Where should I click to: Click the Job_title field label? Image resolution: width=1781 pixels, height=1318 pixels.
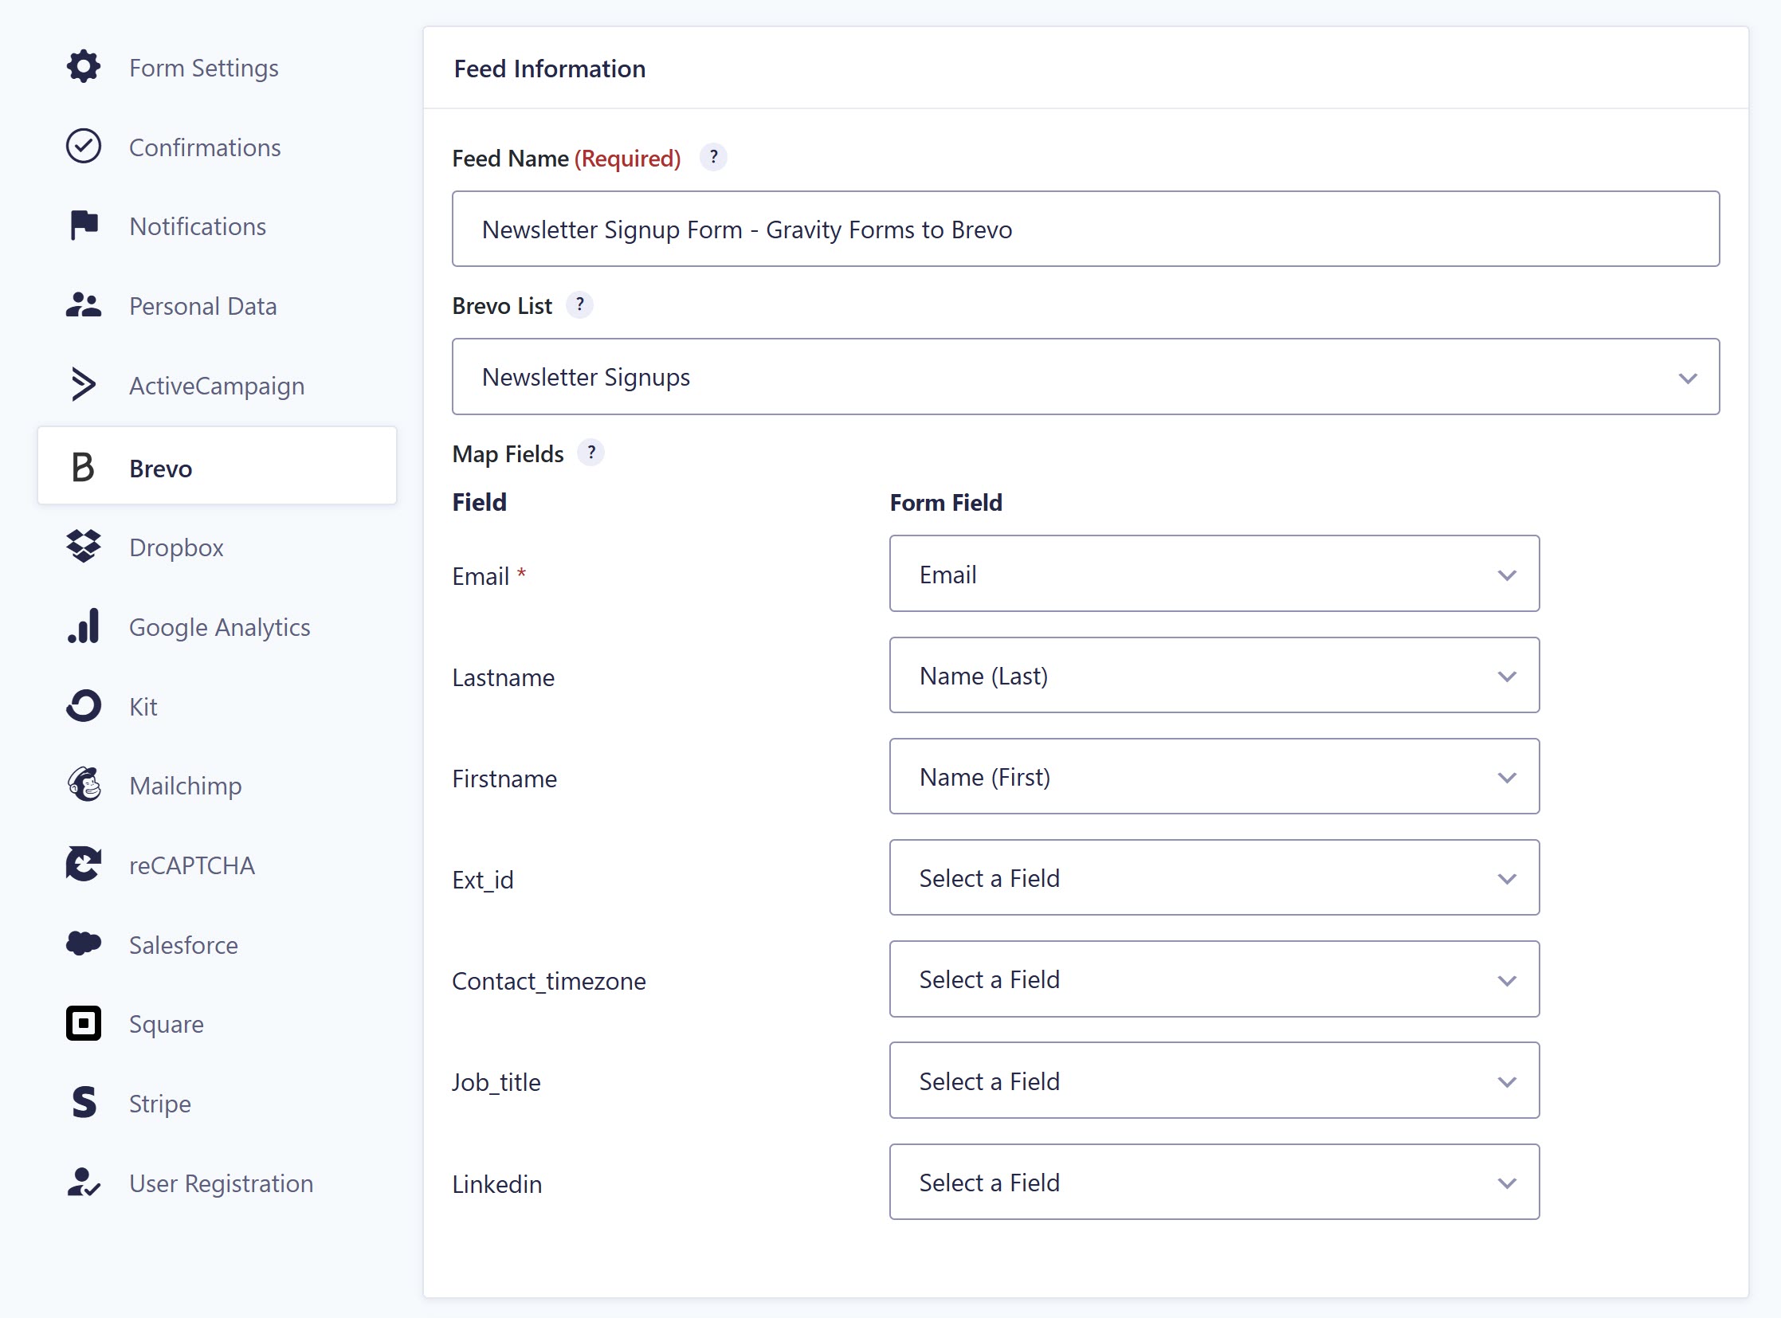click(496, 1082)
